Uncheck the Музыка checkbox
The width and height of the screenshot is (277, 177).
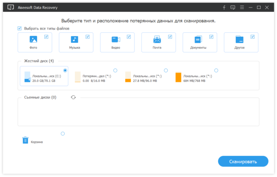tap(88, 37)
